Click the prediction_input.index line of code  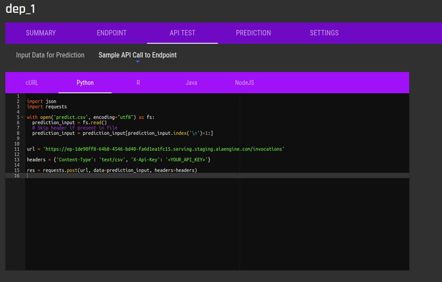coord(123,133)
